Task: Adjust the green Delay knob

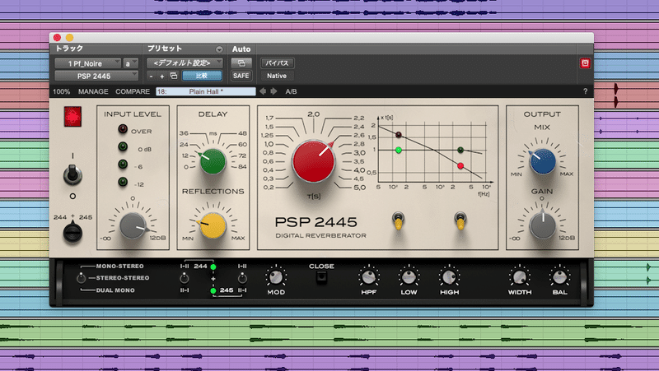Action: pos(213,161)
